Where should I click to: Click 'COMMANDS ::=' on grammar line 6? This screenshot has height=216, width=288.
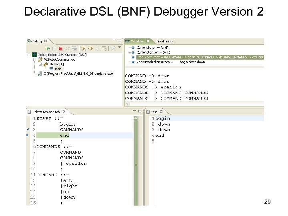point(54,146)
